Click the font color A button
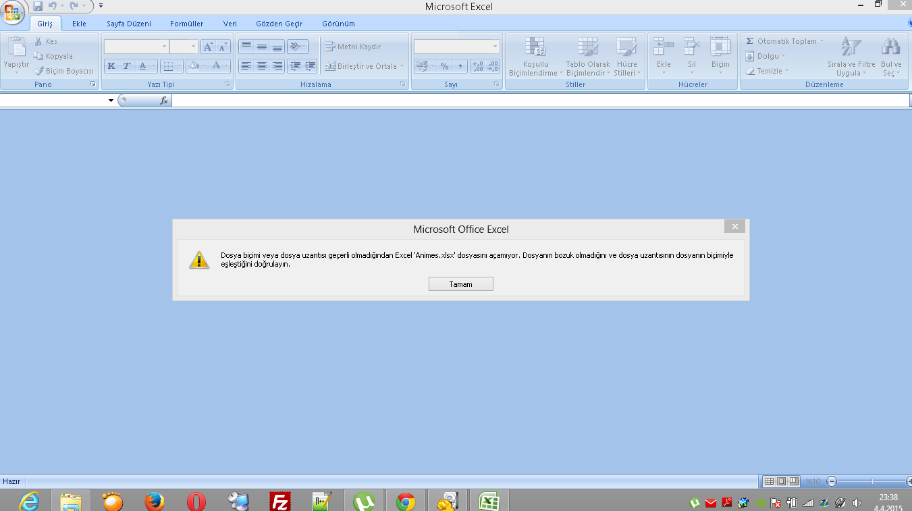Viewport: 912px width, 511px height. 216,66
